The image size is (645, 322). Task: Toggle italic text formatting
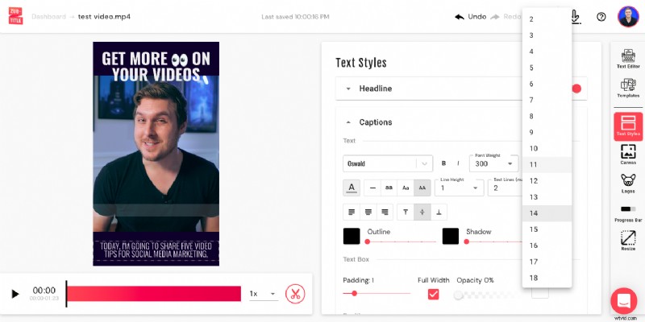pyautogui.click(x=458, y=163)
